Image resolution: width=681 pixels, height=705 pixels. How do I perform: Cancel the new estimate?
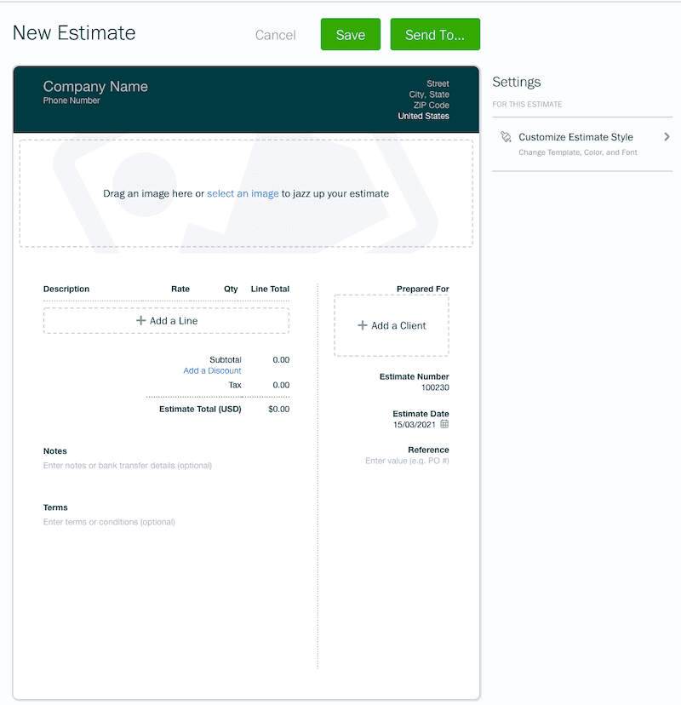(276, 35)
